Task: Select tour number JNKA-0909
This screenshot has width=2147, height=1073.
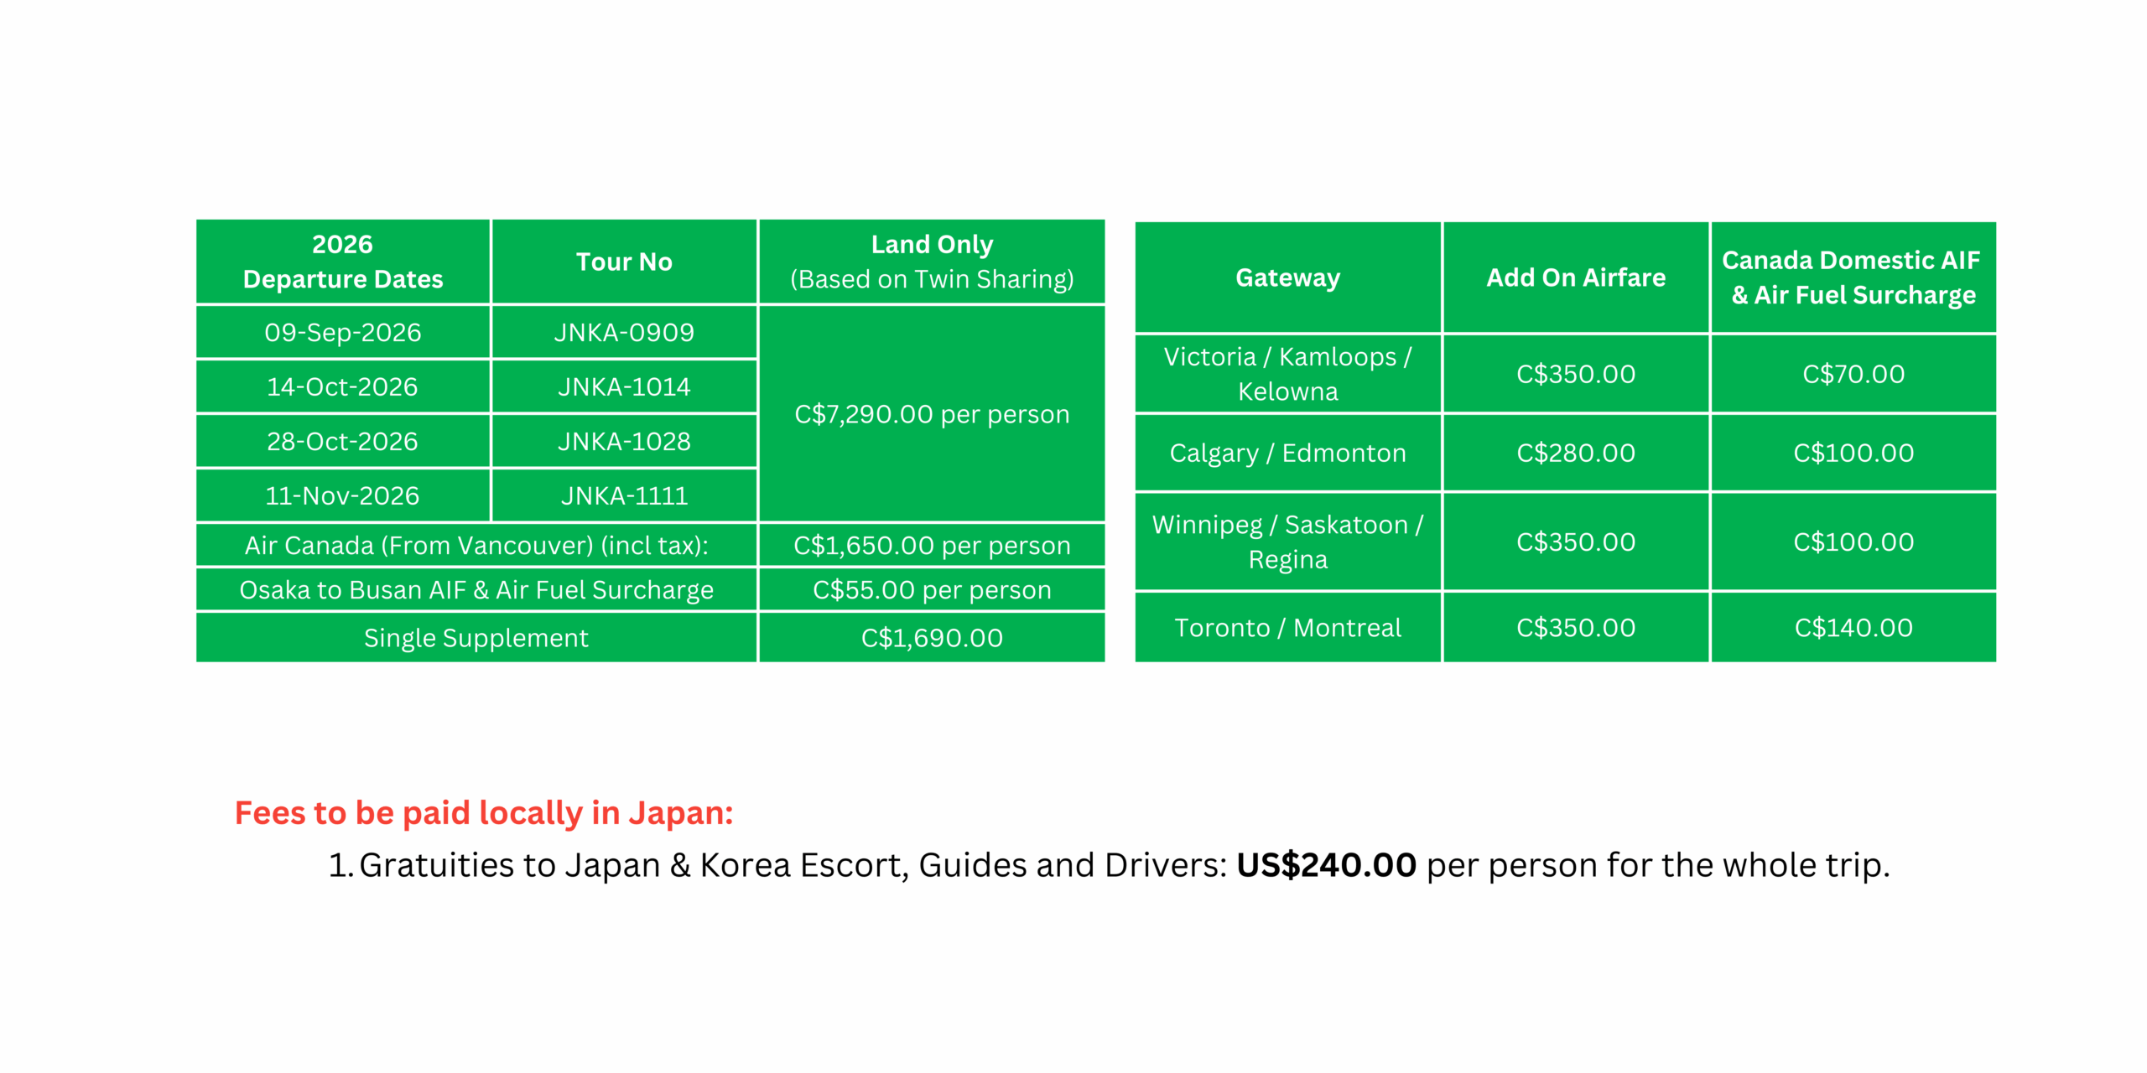Action: coord(624,333)
